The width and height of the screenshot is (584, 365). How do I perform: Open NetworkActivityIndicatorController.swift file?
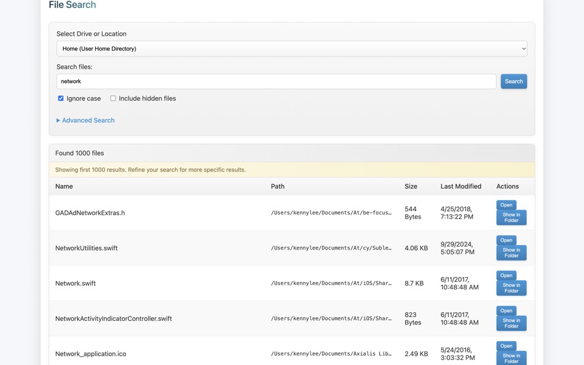506,311
